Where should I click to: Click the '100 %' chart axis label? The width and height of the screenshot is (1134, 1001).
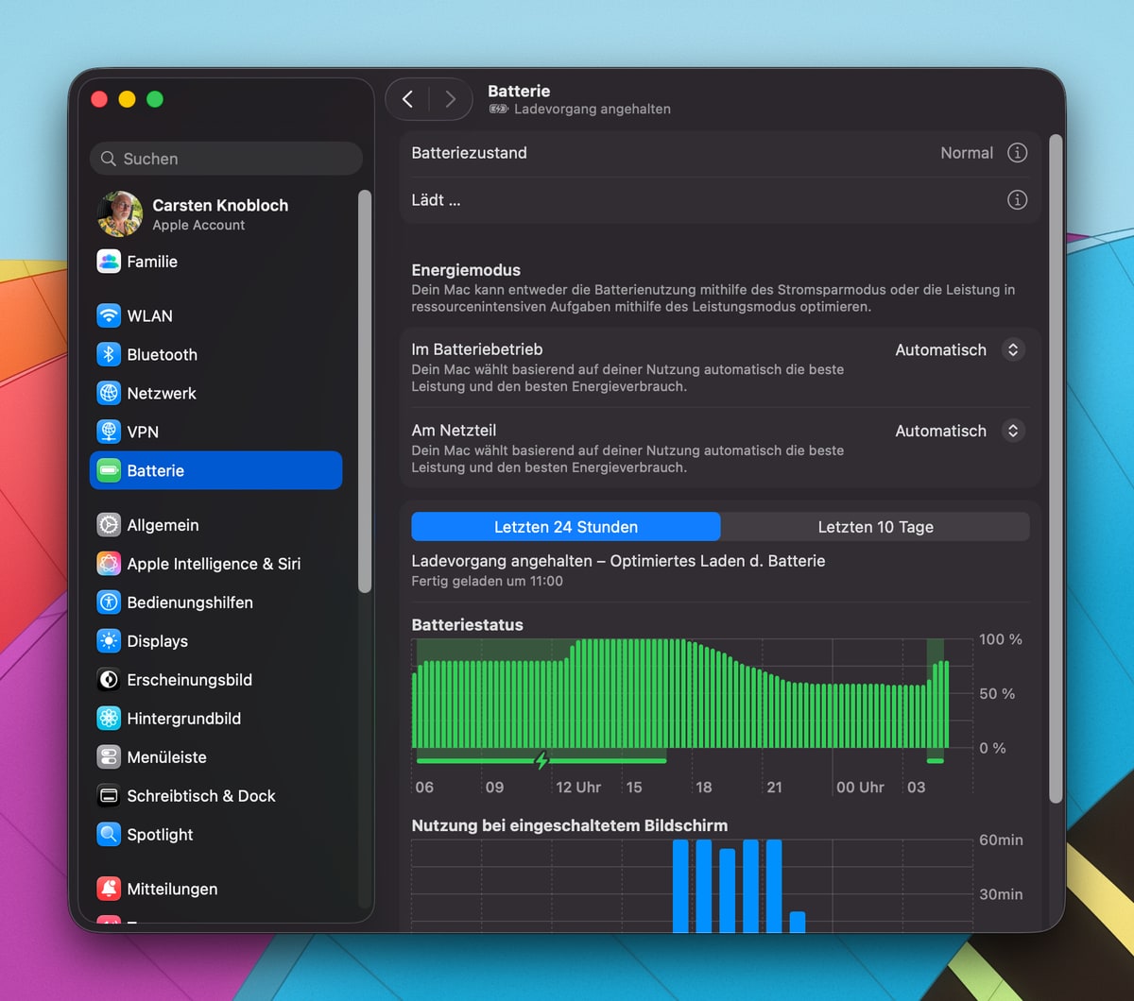point(1001,639)
